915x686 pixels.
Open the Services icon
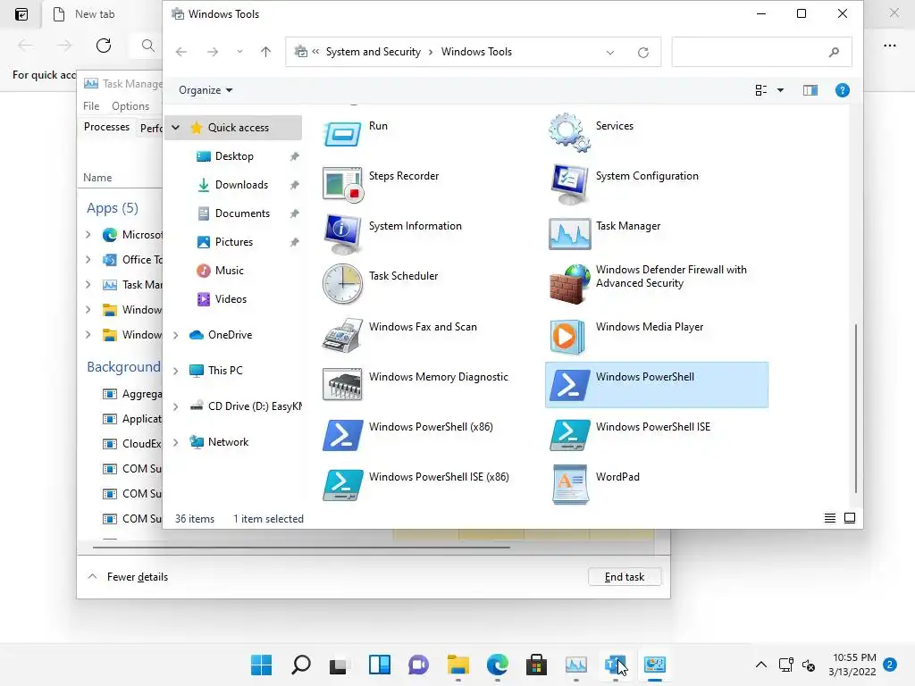569,133
